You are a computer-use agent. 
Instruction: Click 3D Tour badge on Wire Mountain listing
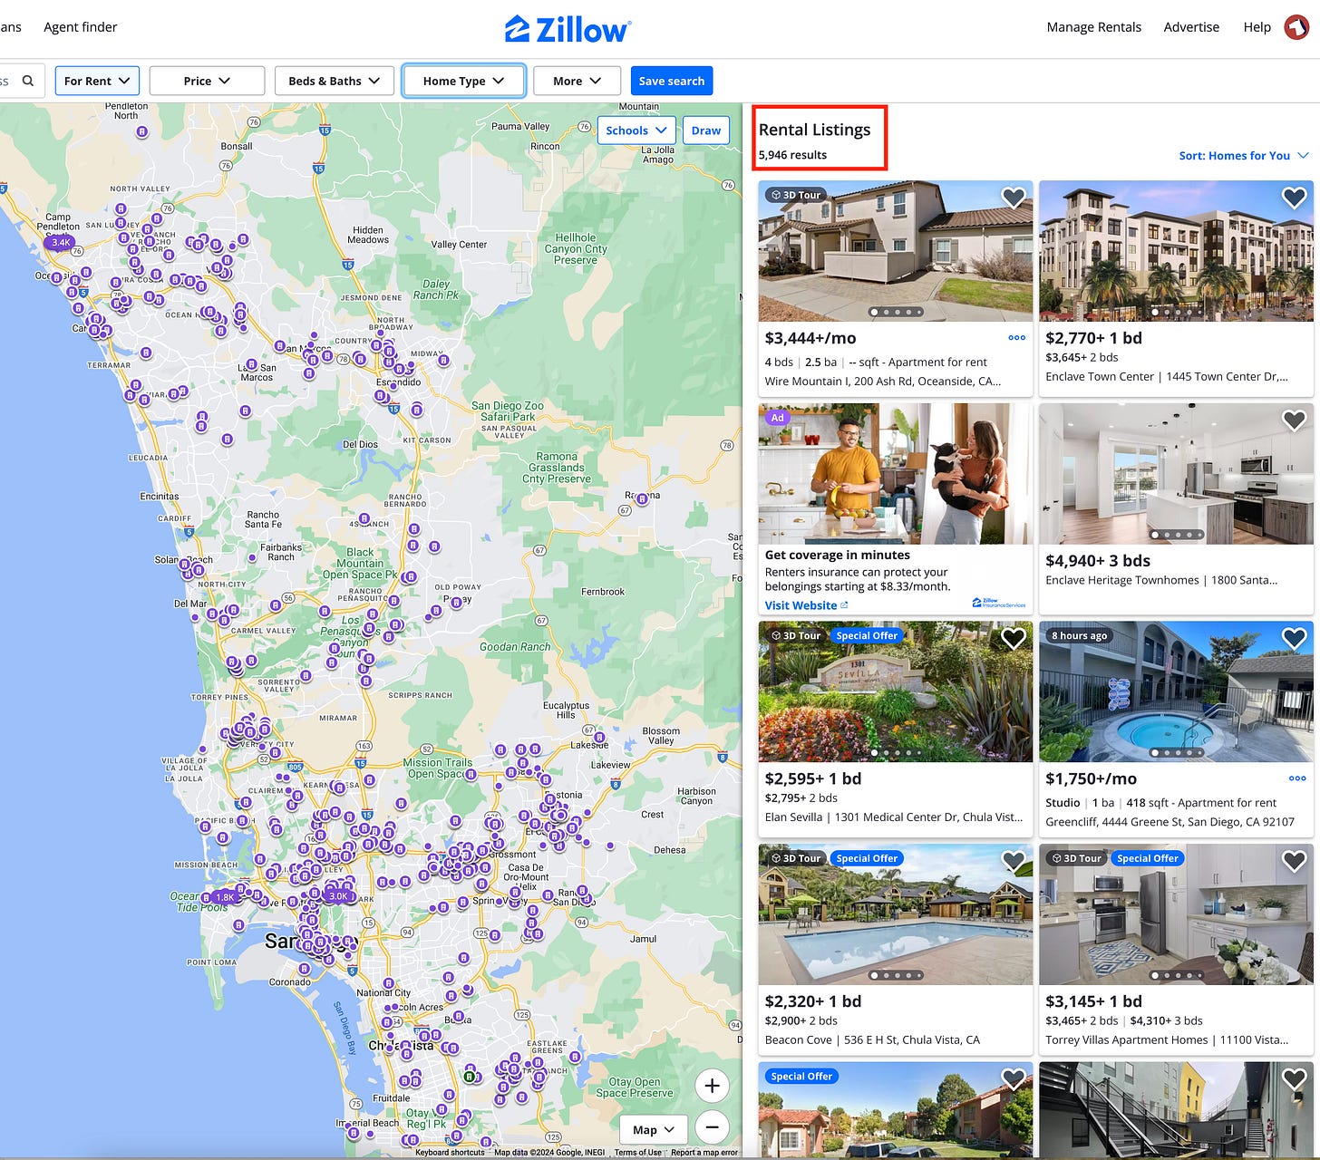pyautogui.click(x=795, y=195)
